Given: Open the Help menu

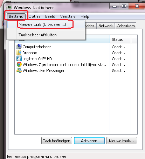Looking at the screenshot, I should coord(85,16).
